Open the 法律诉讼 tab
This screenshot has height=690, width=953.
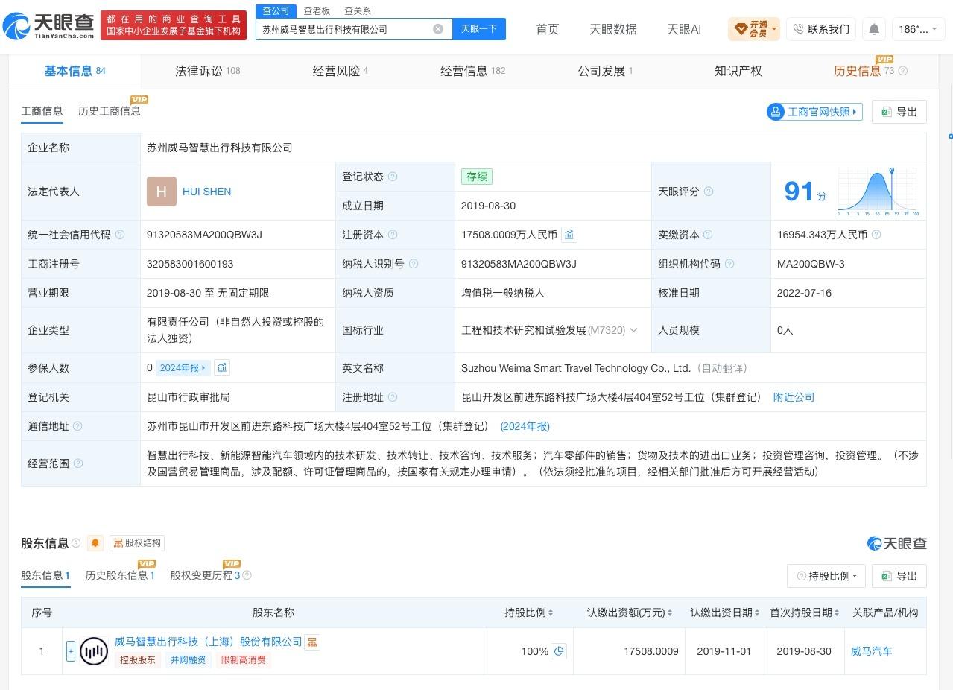207,71
